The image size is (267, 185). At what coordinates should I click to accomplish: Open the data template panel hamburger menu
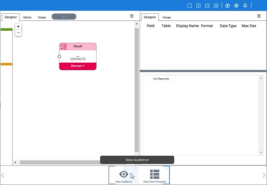pos(259,16)
